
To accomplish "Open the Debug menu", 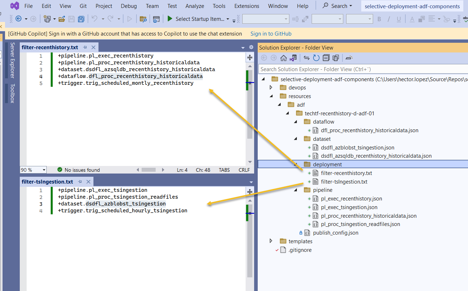I will [129, 6].
